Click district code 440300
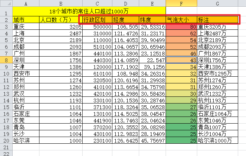This screenshot has width=246, height=156. [x=97, y=60]
